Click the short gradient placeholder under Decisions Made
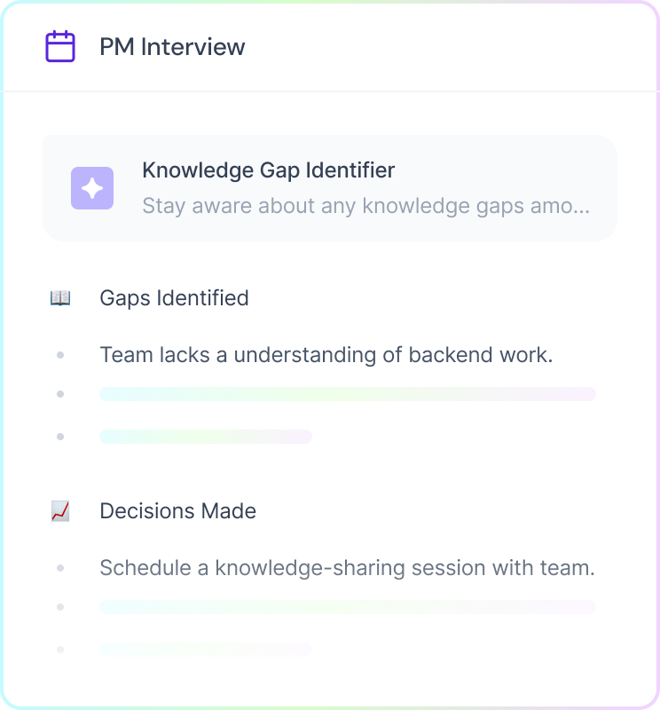660x710 pixels. (205, 649)
